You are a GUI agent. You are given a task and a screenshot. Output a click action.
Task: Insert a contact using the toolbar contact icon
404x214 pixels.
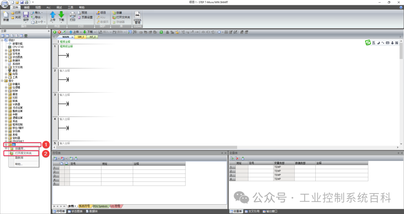tap(203, 32)
